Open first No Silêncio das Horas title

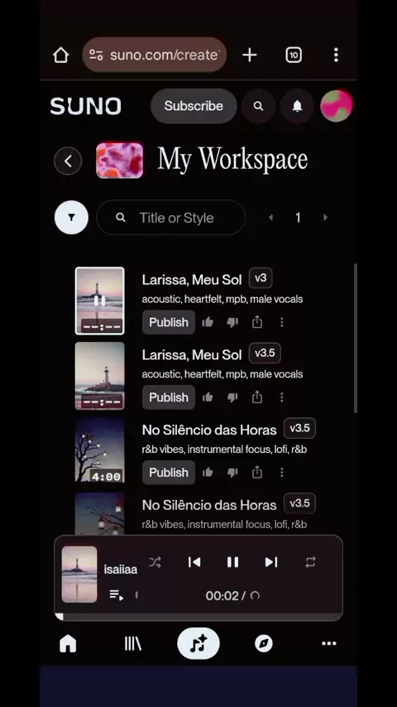(209, 430)
